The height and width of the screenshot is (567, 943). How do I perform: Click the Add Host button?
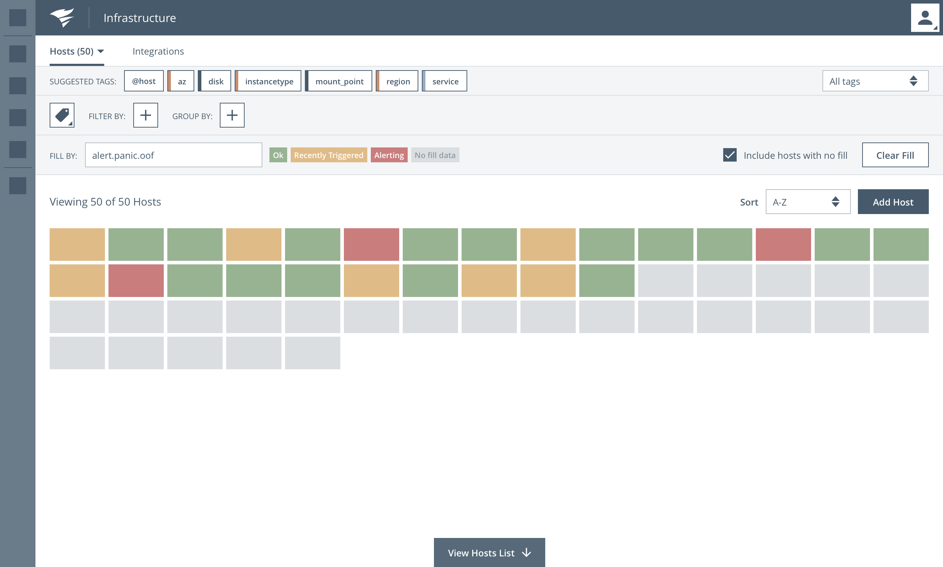pyautogui.click(x=893, y=202)
